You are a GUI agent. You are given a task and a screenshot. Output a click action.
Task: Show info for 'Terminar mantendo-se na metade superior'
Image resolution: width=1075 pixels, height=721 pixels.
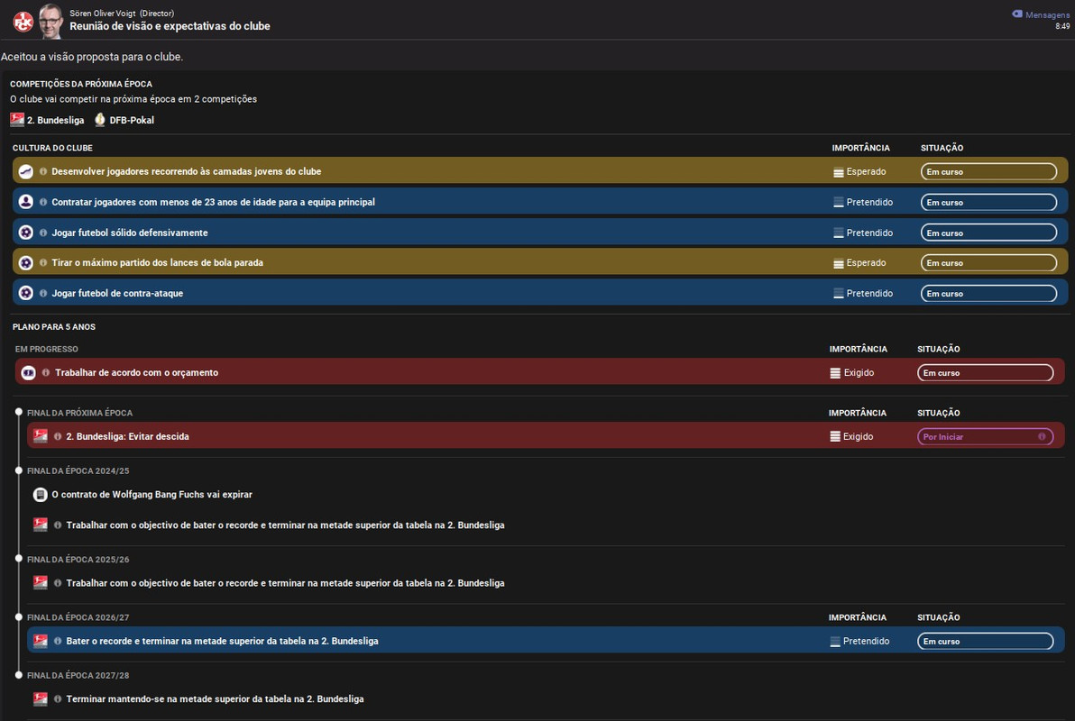click(x=58, y=699)
